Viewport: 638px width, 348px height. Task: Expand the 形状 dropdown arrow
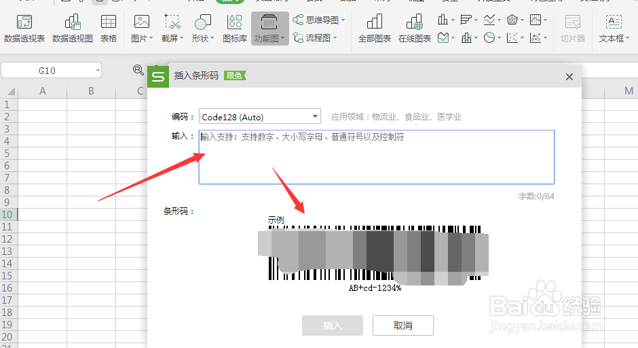pos(212,38)
